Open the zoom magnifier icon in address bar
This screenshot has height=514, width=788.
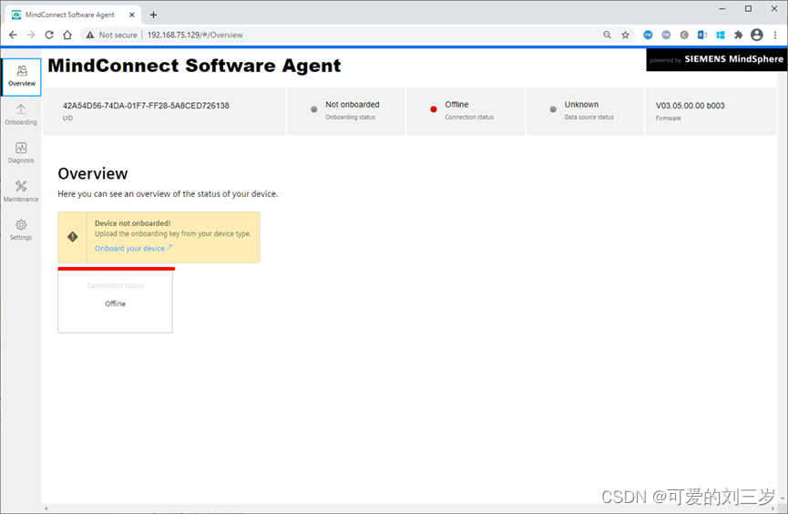(x=607, y=35)
